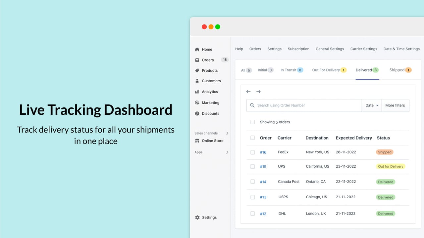Switch to the Out For Delivery tab
The height and width of the screenshot is (238, 424).
click(x=329, y=70)
